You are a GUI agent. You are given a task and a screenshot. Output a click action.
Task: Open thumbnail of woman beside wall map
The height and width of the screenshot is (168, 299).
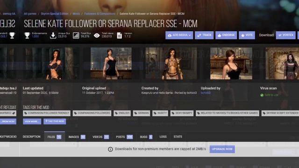tap(282, 63)
